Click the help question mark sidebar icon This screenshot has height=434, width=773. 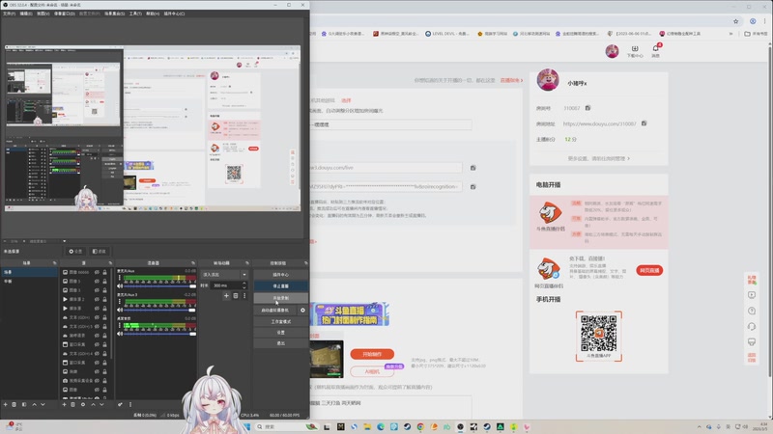(752, 311)
